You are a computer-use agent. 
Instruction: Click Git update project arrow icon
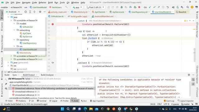coord(150,7)
